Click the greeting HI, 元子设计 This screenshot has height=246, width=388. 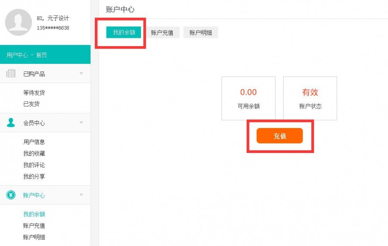point(53,18)
